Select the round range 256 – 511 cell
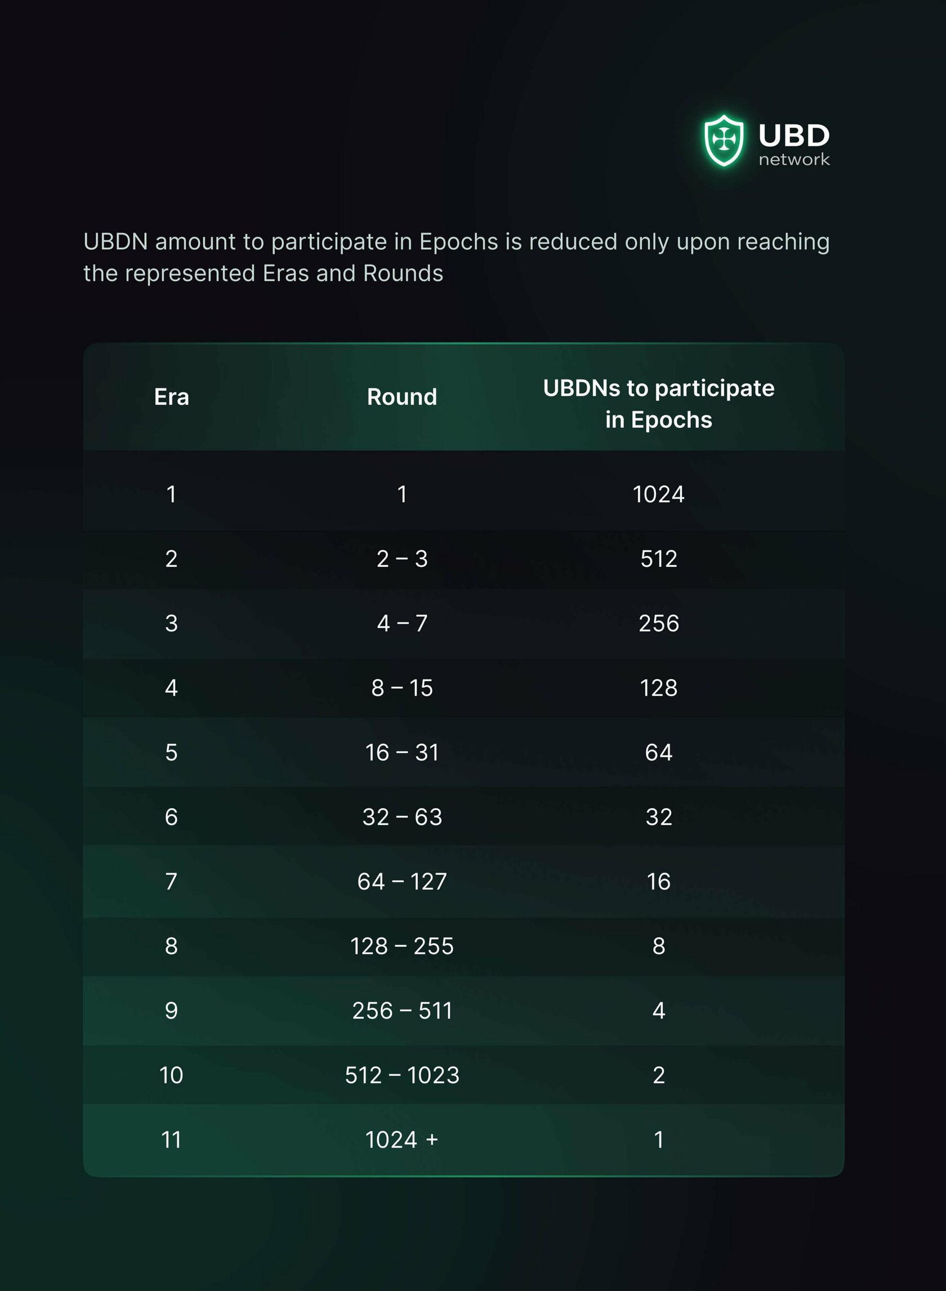Screen dimensions: 946x1291 point(402,1011)
